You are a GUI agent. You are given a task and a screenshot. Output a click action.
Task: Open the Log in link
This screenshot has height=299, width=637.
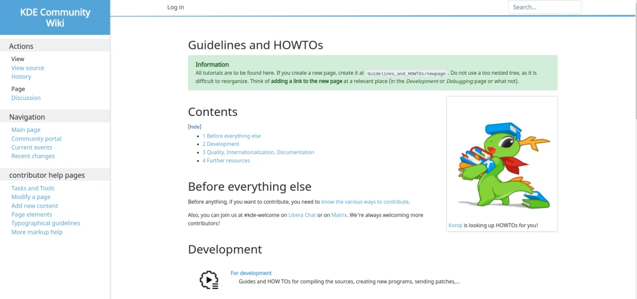tap(176, 7)
